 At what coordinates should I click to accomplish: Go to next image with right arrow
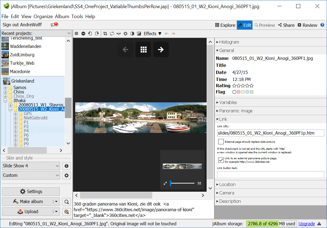(x=161, y=50)
